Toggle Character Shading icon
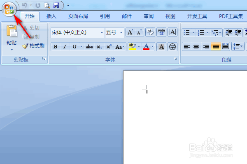This screenshot has width=247, height=164. coord(161,47)
